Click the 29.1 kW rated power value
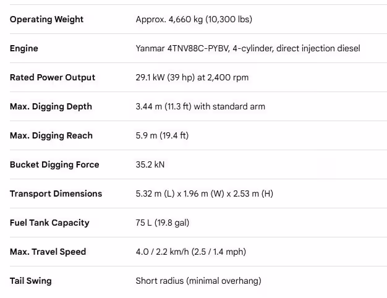The width and height of the screenshot is (387, 298). 192,77
